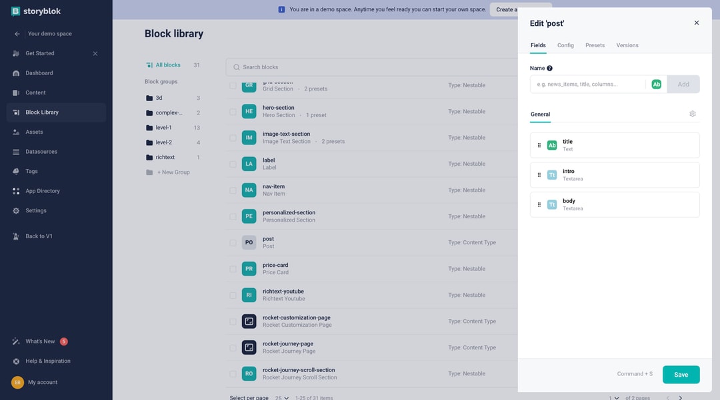Tick checkbox for price-card block

click(x=233, y=269)
